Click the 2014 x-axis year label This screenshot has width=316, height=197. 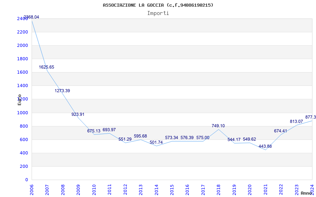156,189
